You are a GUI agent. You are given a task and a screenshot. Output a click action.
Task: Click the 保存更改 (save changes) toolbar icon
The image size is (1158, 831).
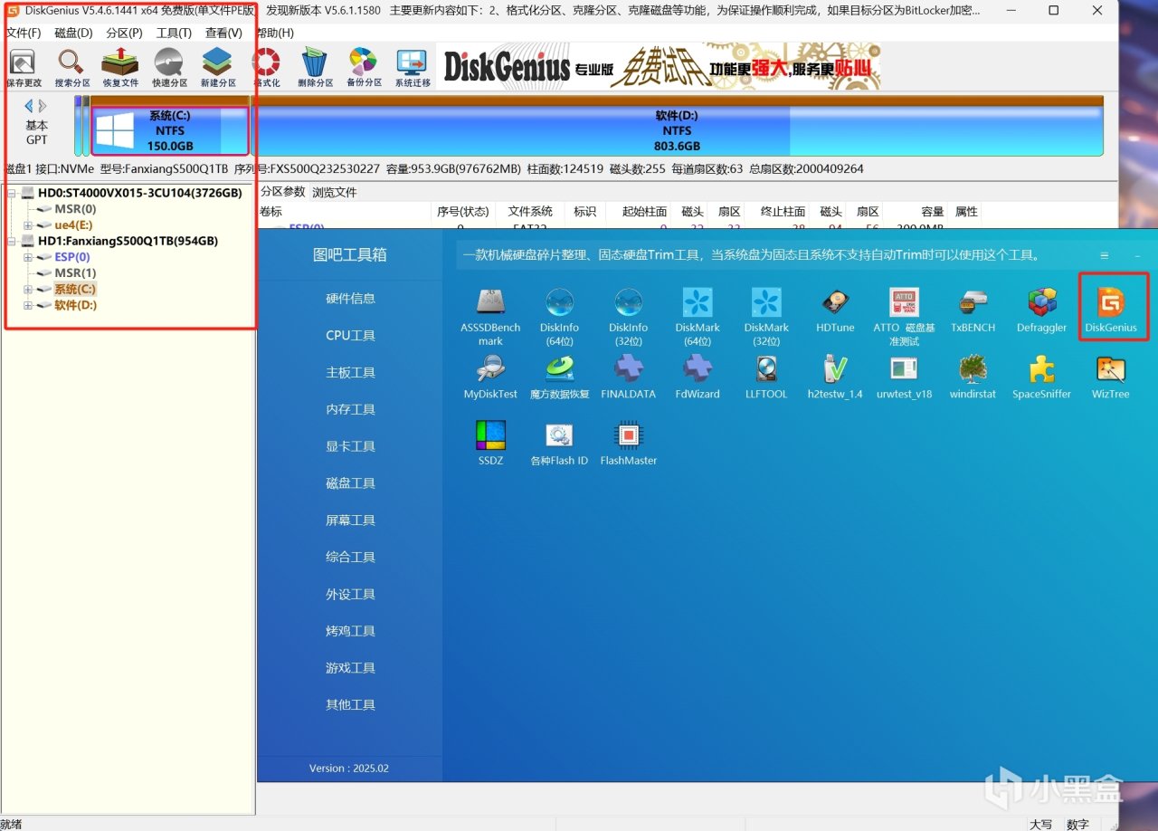tap(24, 68)
